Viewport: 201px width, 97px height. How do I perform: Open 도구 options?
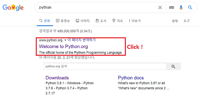tap(187, 21)
